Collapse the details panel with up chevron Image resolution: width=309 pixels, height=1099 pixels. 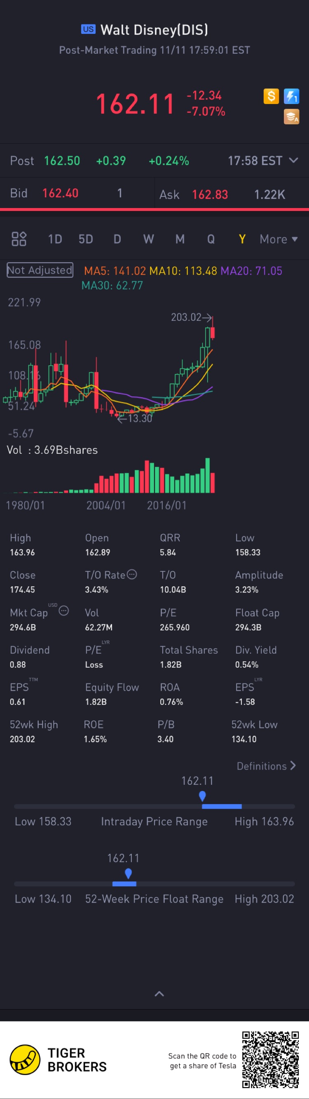[159, 994]
